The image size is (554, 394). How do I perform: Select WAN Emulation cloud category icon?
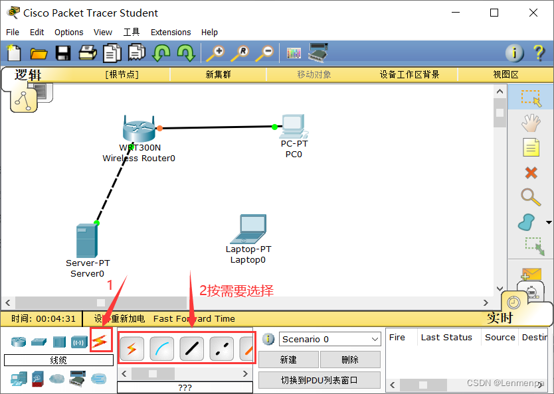(x=57, y=379)
